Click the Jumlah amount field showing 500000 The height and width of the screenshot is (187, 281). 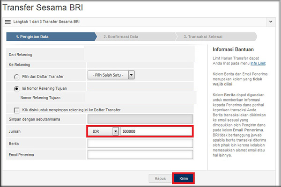[x=156, y=131]
